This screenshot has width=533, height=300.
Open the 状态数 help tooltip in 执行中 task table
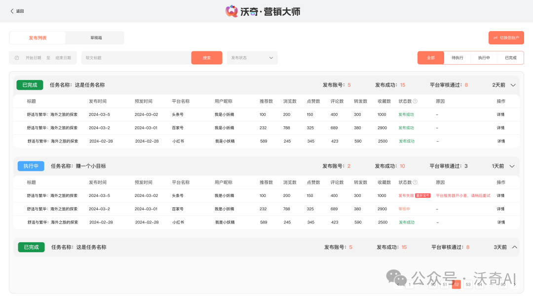coord(415,182)
